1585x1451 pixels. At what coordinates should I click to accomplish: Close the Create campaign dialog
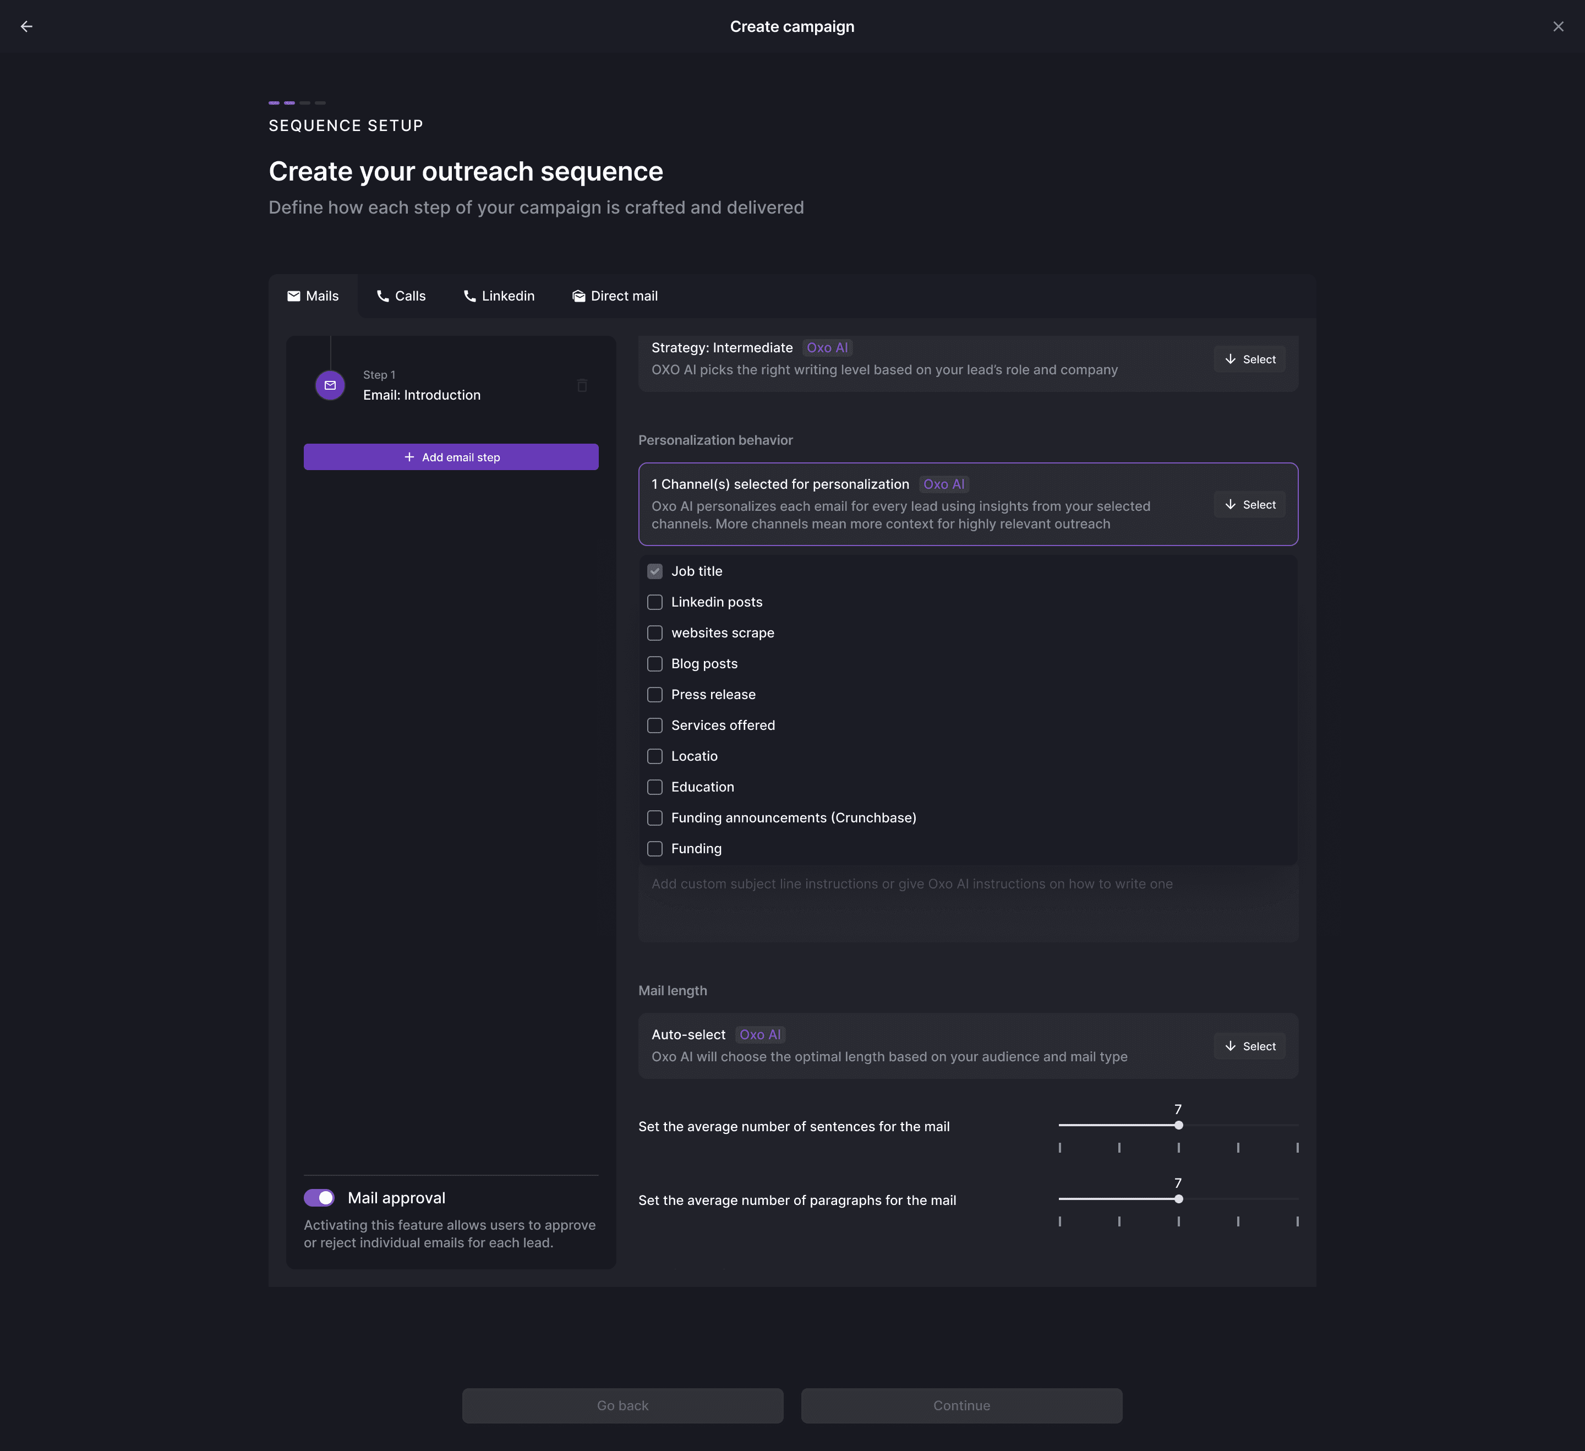click(1557, 27)
